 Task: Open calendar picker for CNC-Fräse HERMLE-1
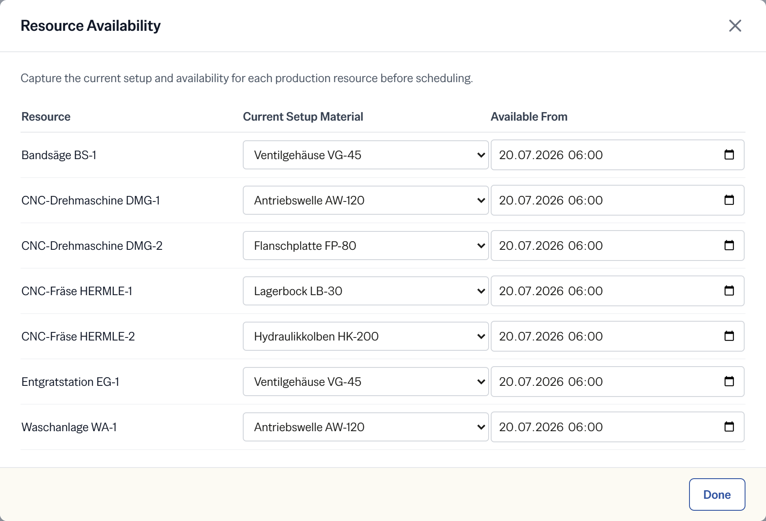(x=729, y=290)
